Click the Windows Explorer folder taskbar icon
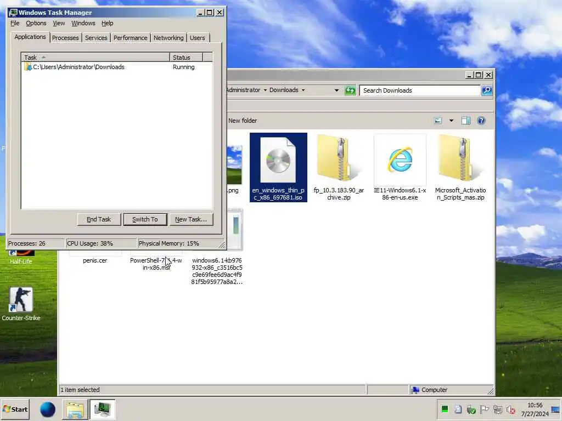Viewport: 562px width, 421px height. (75, 409)
